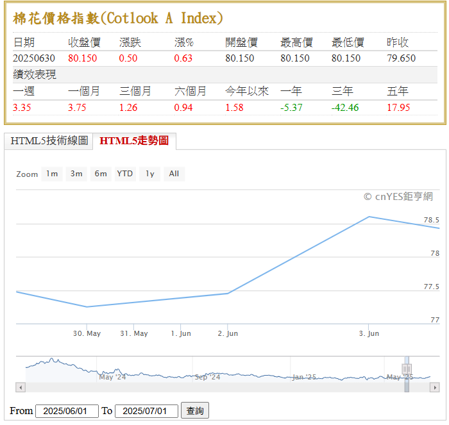Image resolution: width=449 pixels, height=425 pixels.
Task: Switch to the HTML5技術線圖 tab
Action: pos(49,141)
